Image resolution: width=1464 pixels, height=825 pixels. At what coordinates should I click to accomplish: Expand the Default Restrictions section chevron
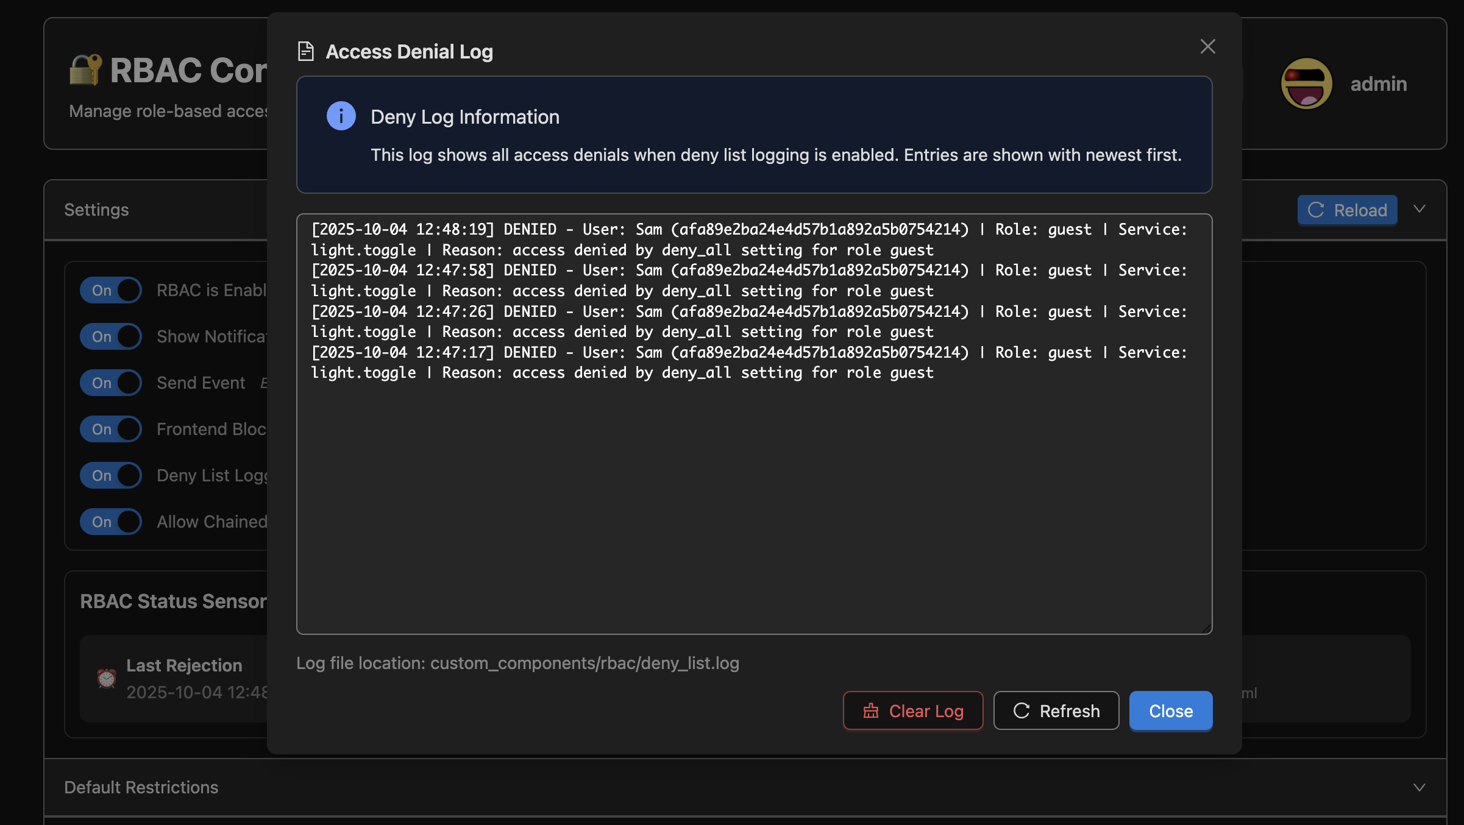coord(1420,787)
